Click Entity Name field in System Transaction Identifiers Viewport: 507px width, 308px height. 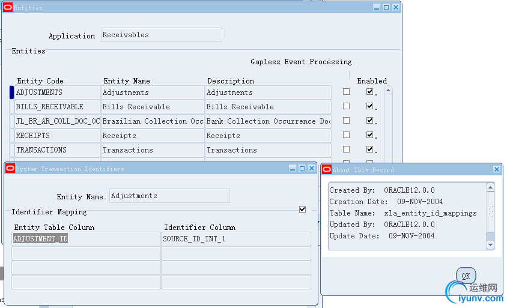click(169, 196)
